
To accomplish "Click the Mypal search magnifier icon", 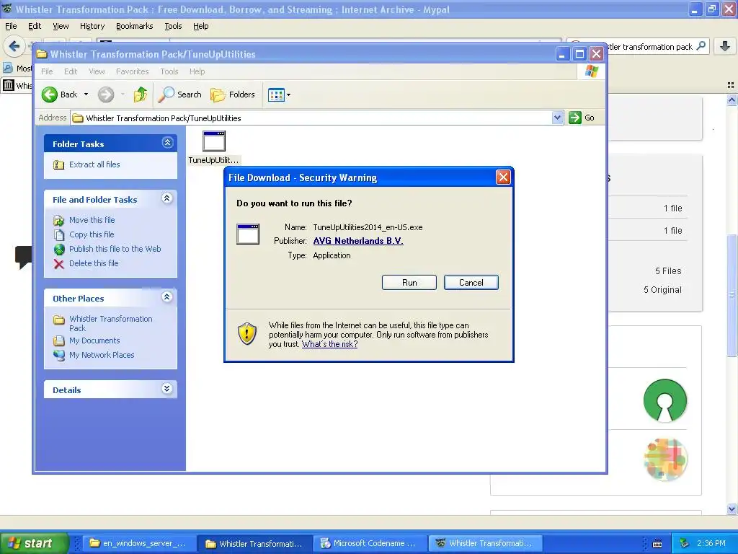I will pos(701,46).
